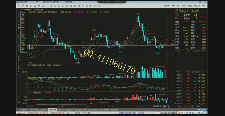Select the 15-minute period toolbar icon
Screen dimensions: 225x116
[59, 6]
